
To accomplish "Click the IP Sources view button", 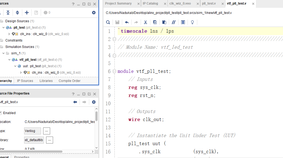I will 25,81.
